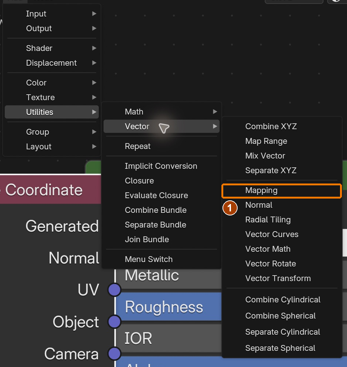Screen dimensions: 347x367
Task: Open the Layout submenu
Action: (52, 146)
